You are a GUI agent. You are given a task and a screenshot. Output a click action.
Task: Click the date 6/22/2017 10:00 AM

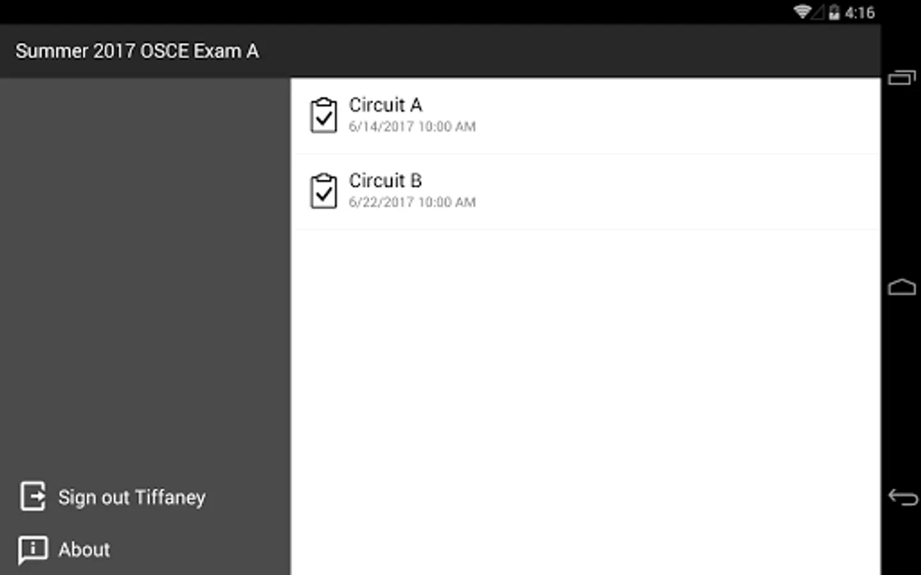[412, 202]
